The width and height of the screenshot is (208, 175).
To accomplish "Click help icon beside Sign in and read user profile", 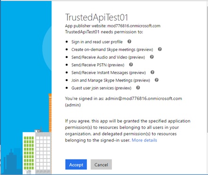I will (x=129, y=42).
